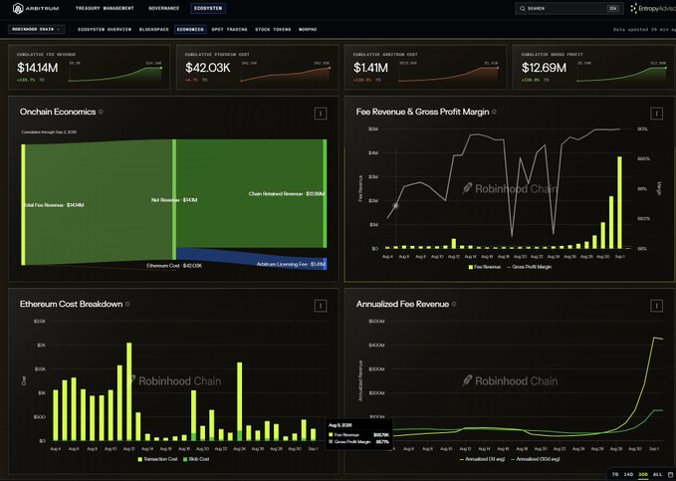Screen dimensions: 676x481
Task: Click the Annualized Fee Revenue heading
Action: (x=402, y=304)
